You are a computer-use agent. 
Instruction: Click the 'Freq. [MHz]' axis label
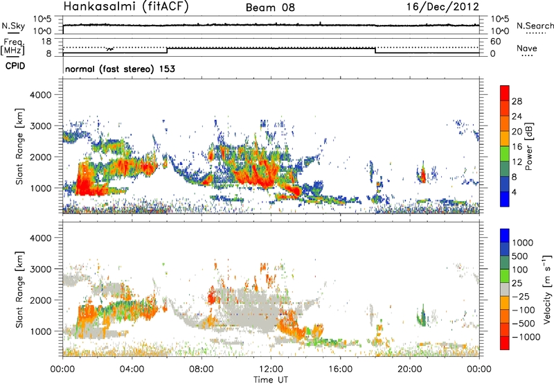[12, 47]
